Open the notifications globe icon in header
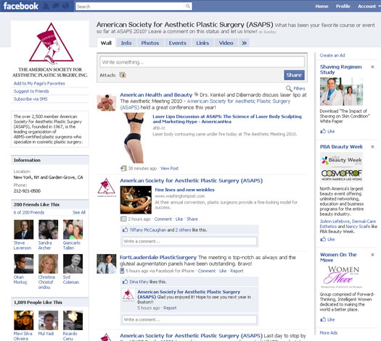The width and height of the screenshot is (381, 341). click(65, 6)
